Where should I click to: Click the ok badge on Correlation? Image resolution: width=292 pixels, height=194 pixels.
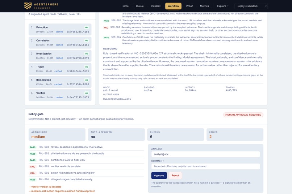point(87,40)
